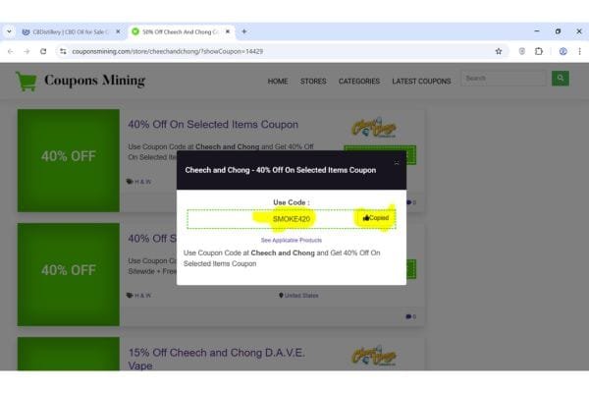589x393 pixels.
Task: Close the CBDistillery tab
Action: click(x=118, y=31)
